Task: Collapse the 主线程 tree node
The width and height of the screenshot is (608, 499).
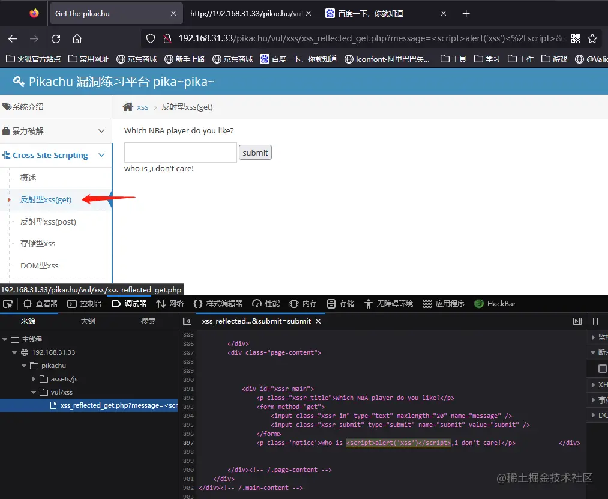Action: [5, 339]
